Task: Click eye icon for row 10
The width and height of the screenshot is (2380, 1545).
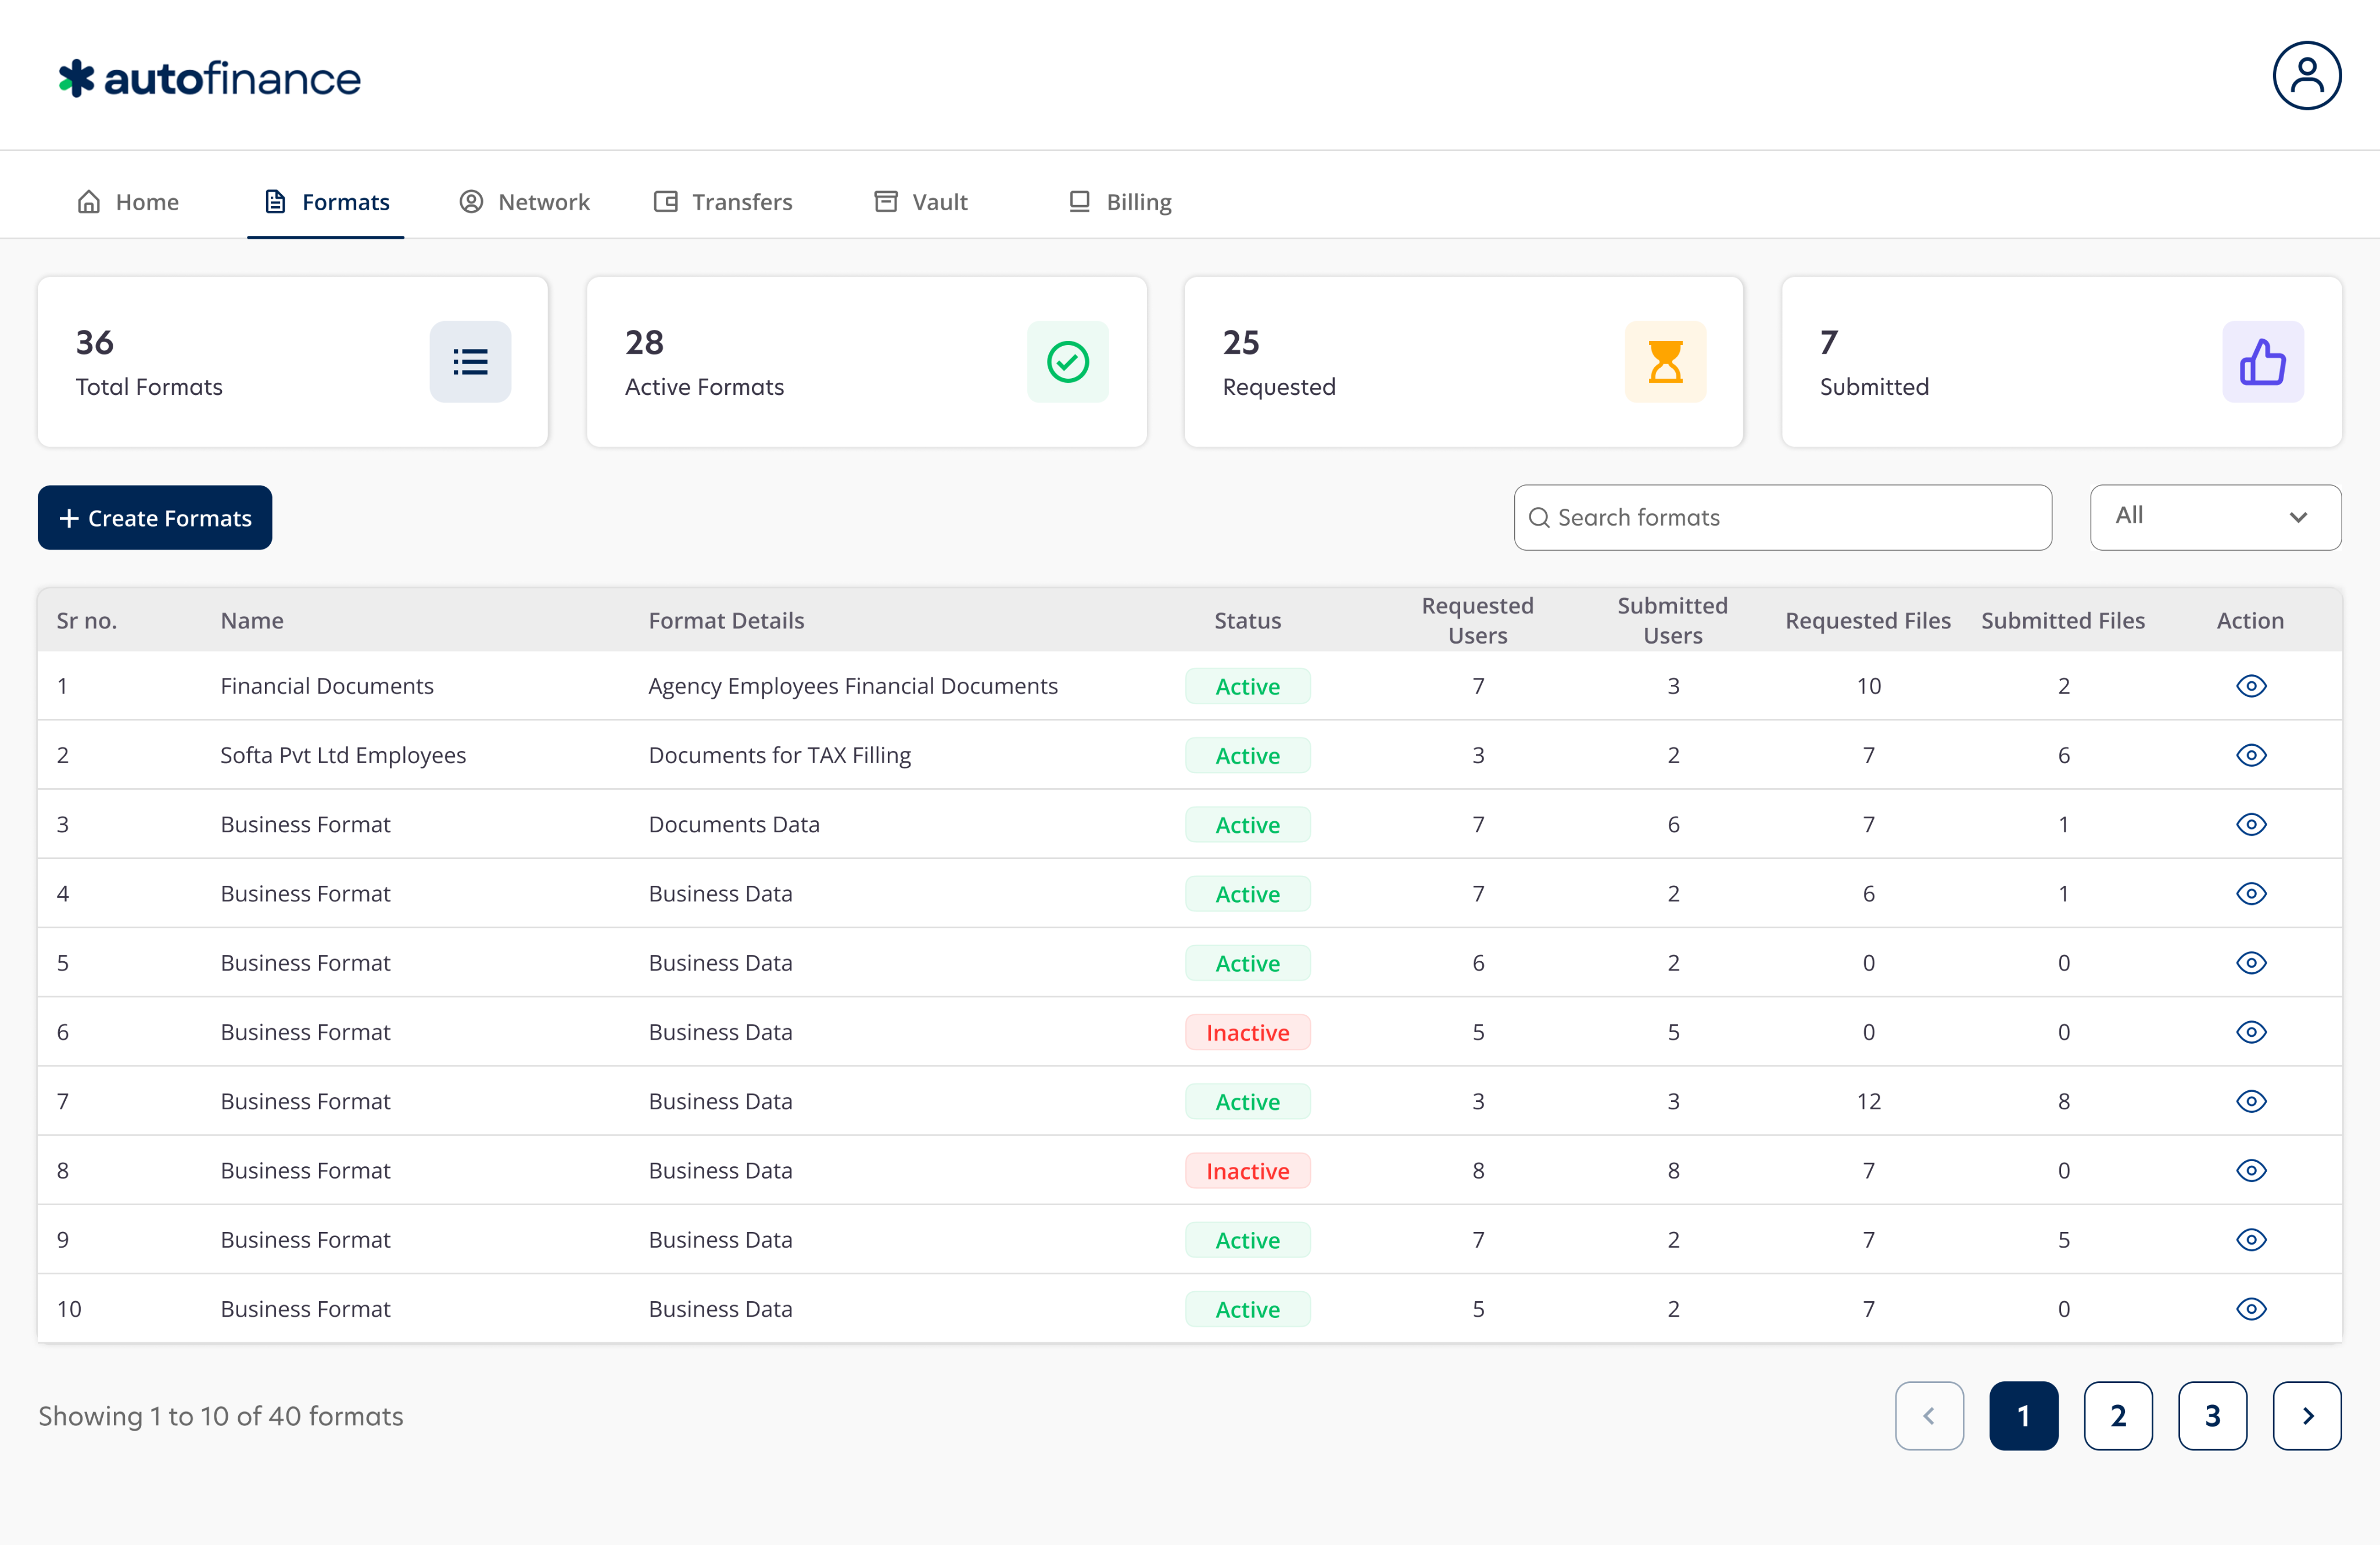Action: [x=2251, y=1309]
